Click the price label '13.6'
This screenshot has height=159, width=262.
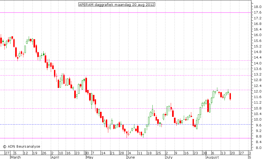257,69
